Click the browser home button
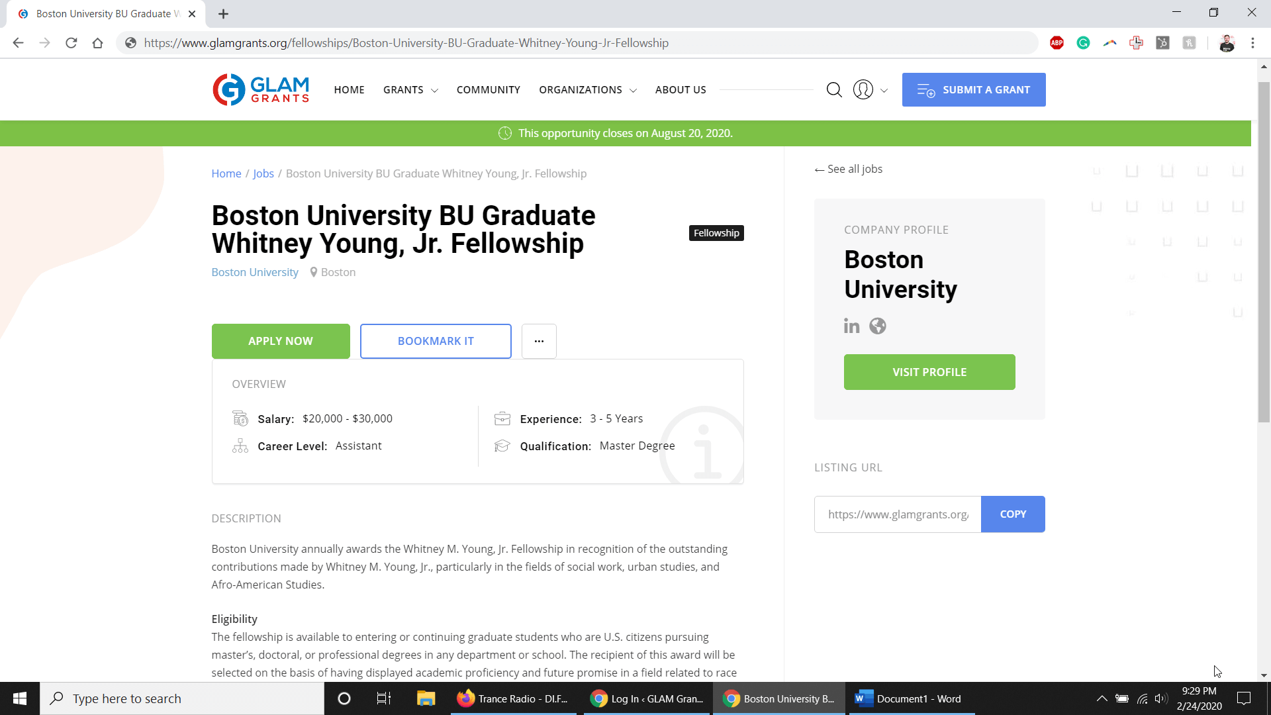This screenshot has width=1271, height=715. click(98, 43)
